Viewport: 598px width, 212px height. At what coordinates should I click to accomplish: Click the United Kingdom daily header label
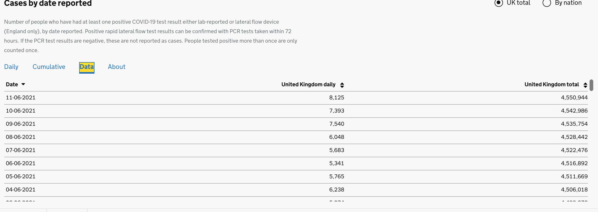(308, 84)
